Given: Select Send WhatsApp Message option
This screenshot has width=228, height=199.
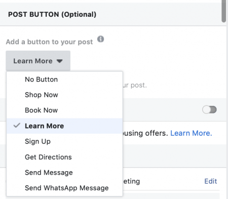Looking at the screenshot, I should [x=64, y=188].
